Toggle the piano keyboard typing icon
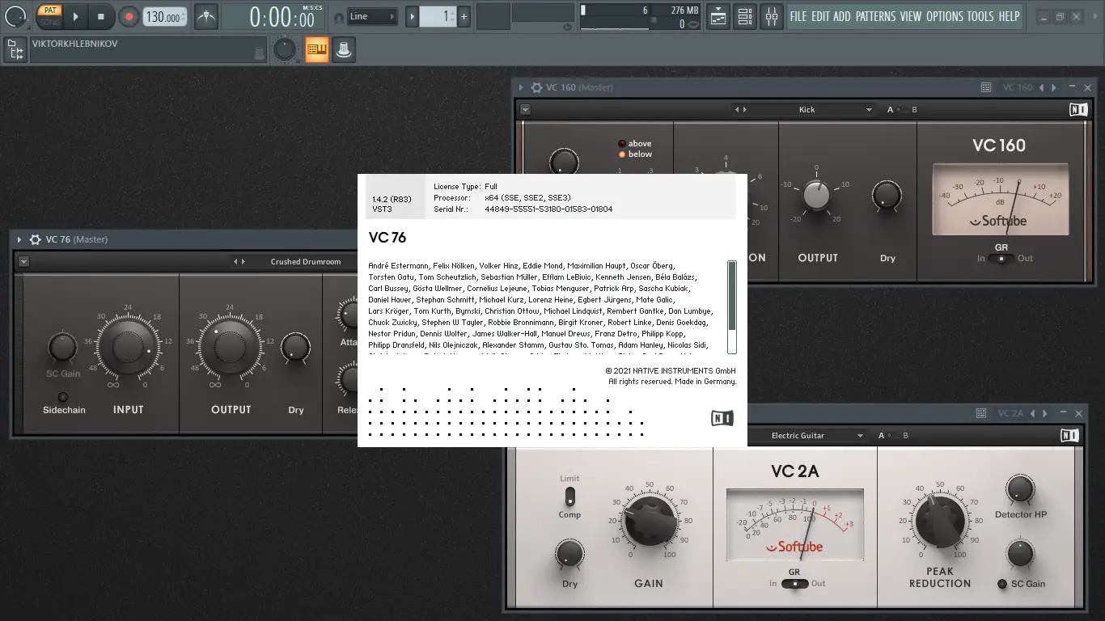 click(x=317, y=50)
